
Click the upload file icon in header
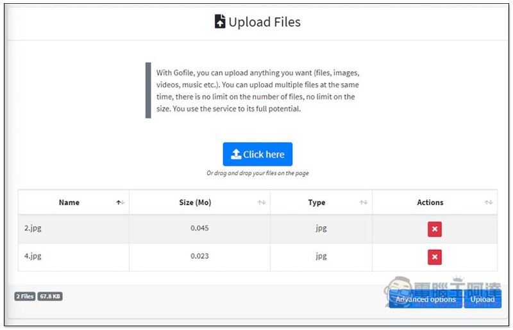pos(220,22)
